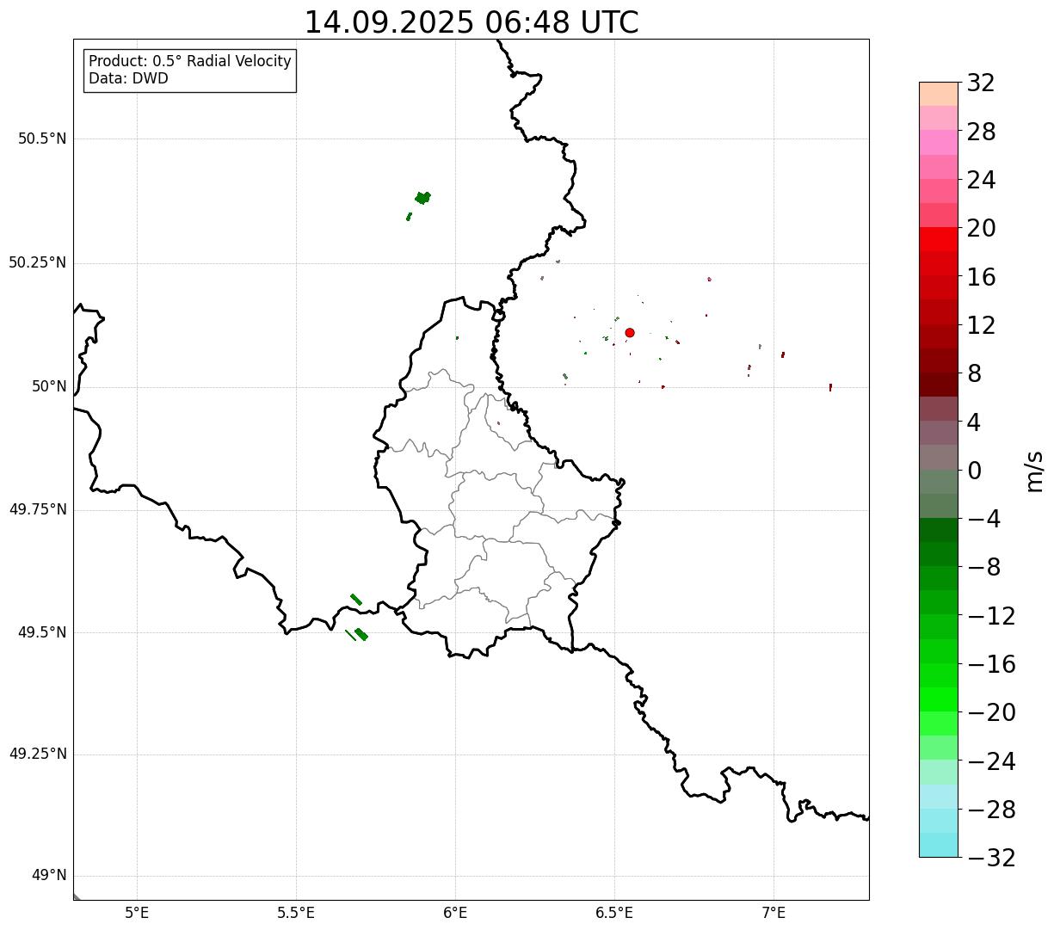The height and width of the screenshot is (930, 1054).
Task: Click the colorbar value 28
Action: (x=981, y=132)
